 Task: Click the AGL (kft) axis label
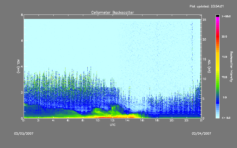pyautogui.click(x=209, y=66)
